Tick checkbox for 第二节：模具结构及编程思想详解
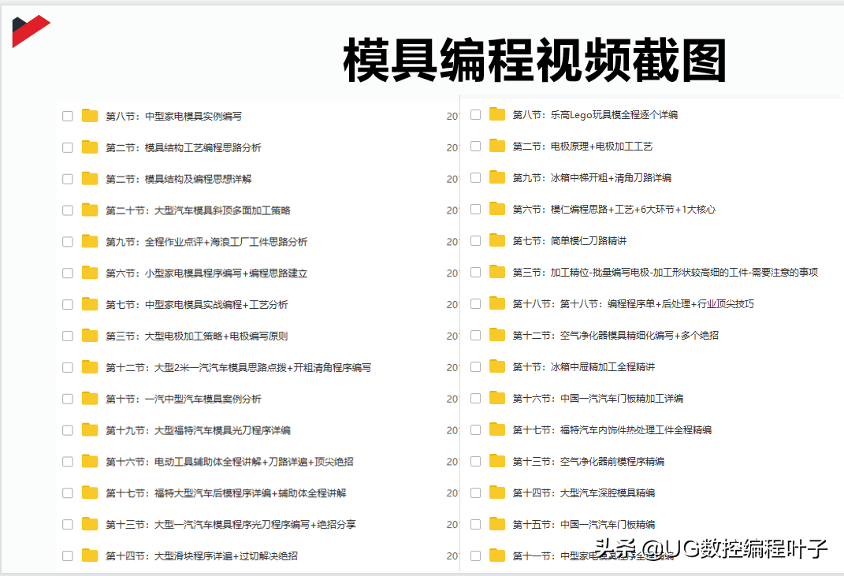 pos(67,179)
